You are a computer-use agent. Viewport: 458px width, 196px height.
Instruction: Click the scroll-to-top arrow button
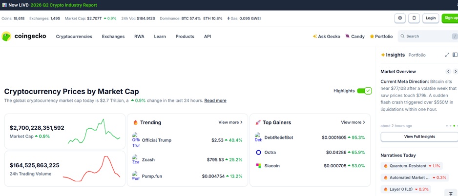pyautogui.click(x=451, y=193)
